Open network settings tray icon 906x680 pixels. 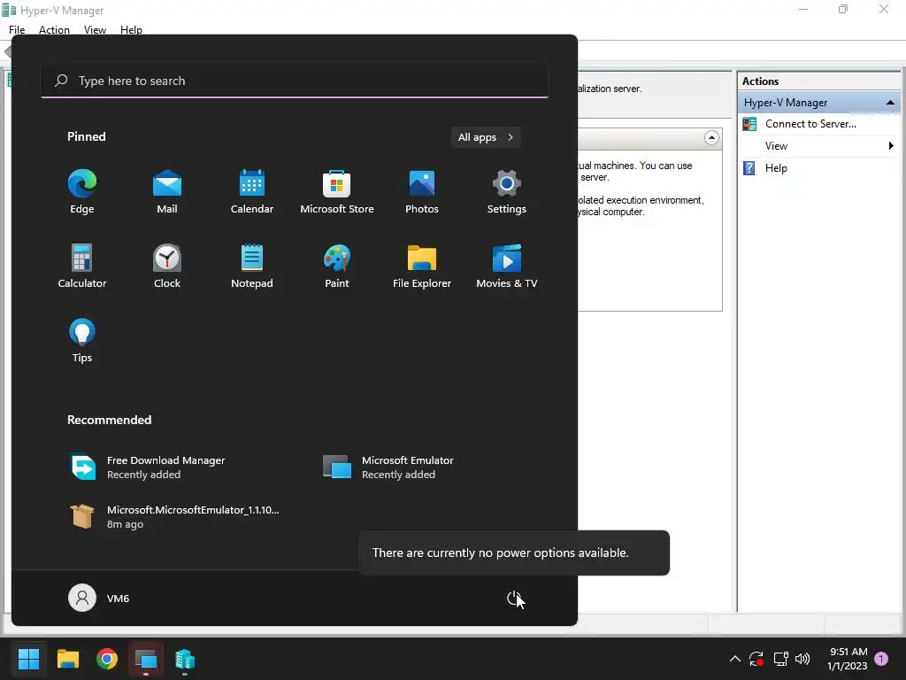pos(780,659)
